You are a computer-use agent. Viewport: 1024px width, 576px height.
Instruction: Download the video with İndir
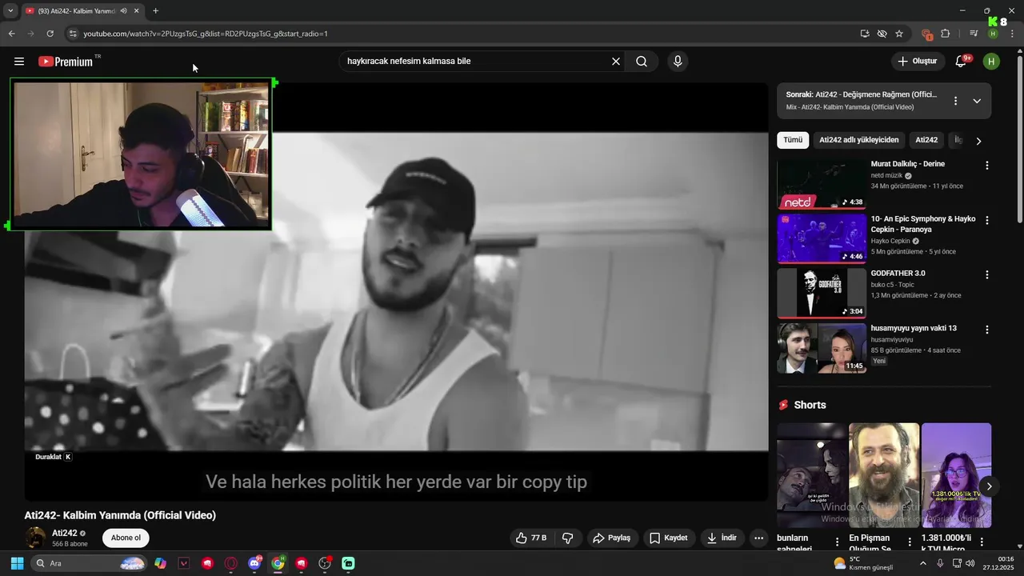(x=722, y=538)
